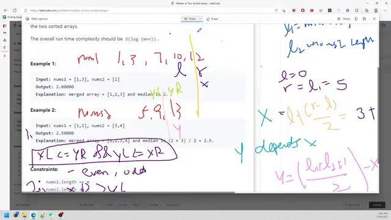
Task: Go back with browser back arrow
Action: [5, 10]
